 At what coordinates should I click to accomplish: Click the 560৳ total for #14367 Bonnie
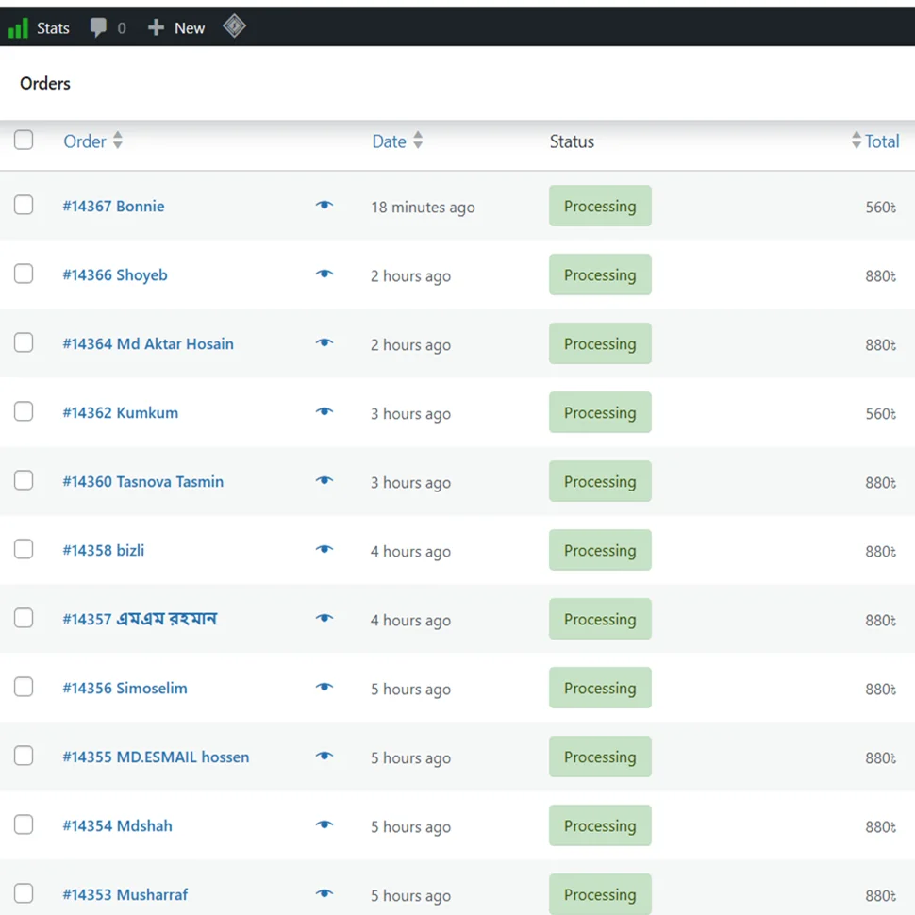pyautogui.click(x=881, y=208)
